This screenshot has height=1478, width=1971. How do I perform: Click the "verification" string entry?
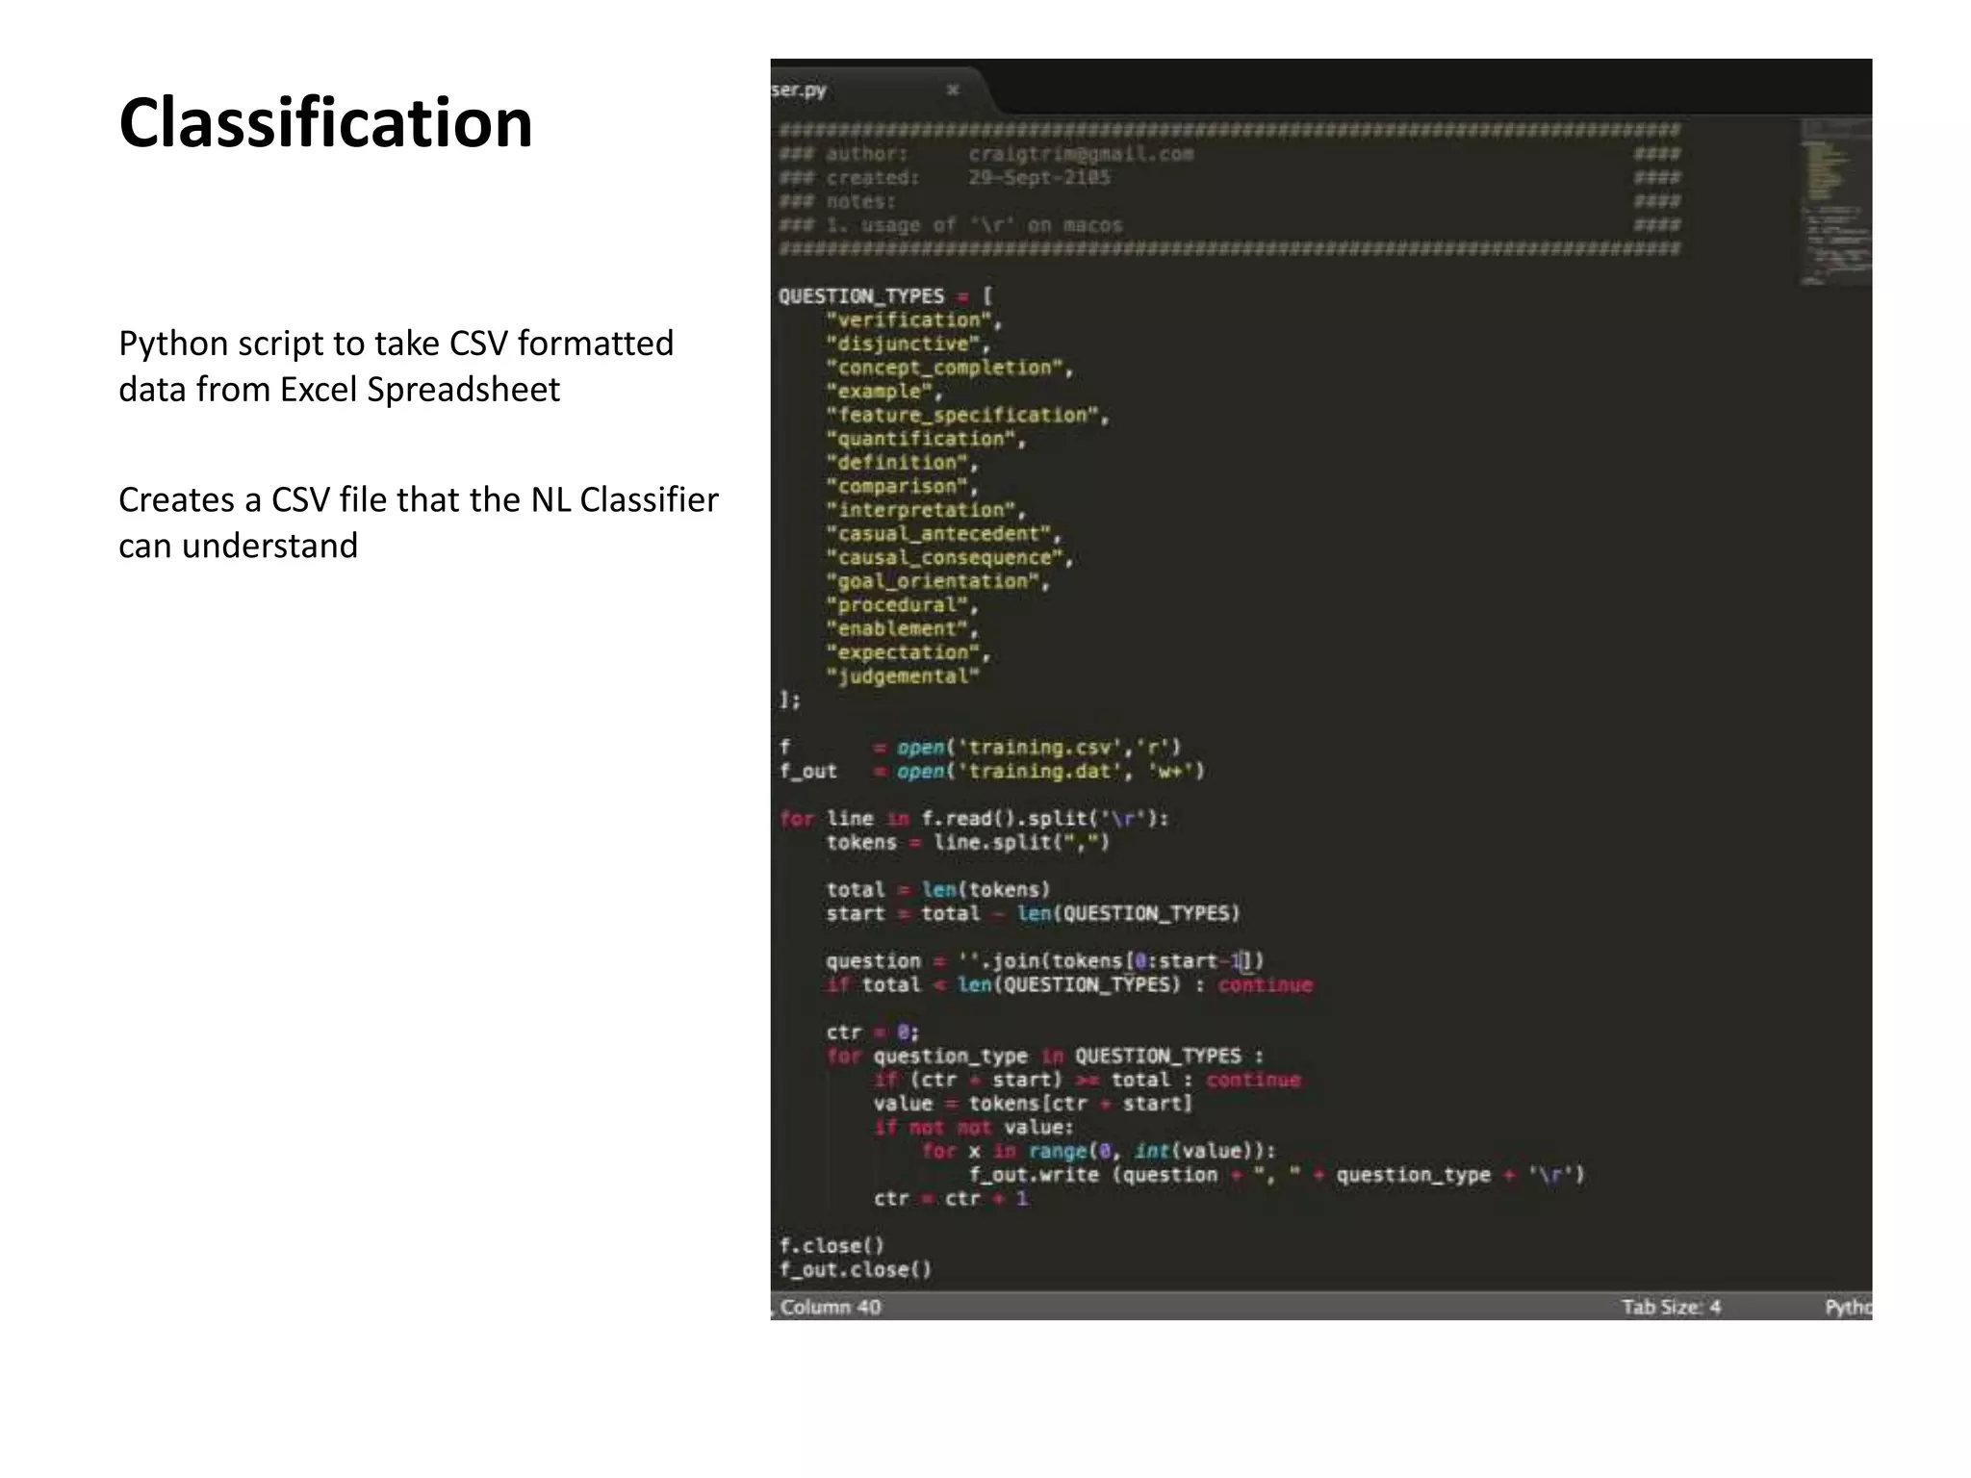(914, 320)
